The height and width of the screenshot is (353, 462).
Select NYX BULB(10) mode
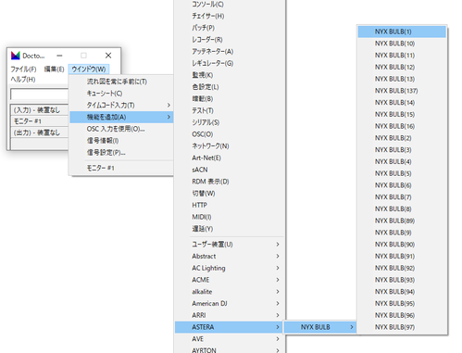402,44
